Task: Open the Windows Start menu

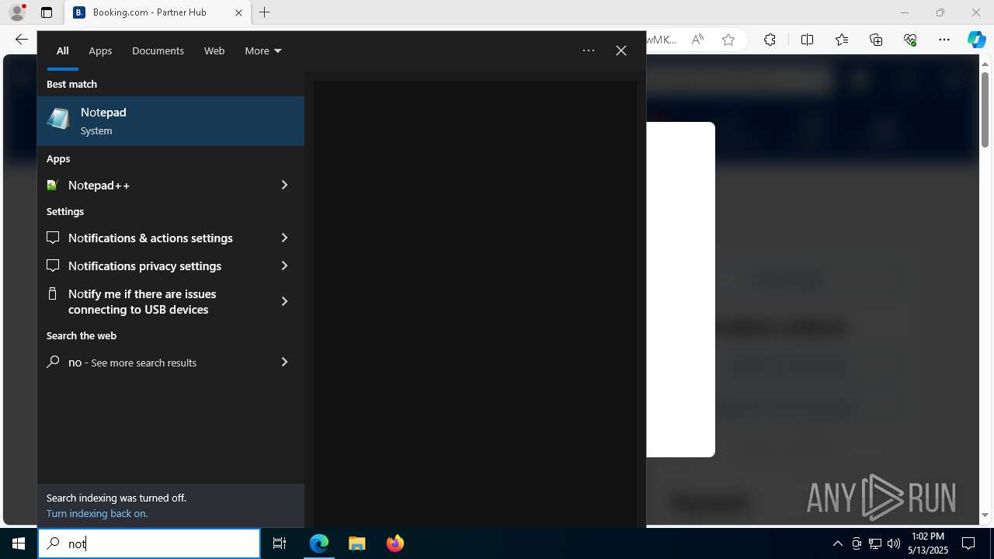Action: click(x=19, y=543)
